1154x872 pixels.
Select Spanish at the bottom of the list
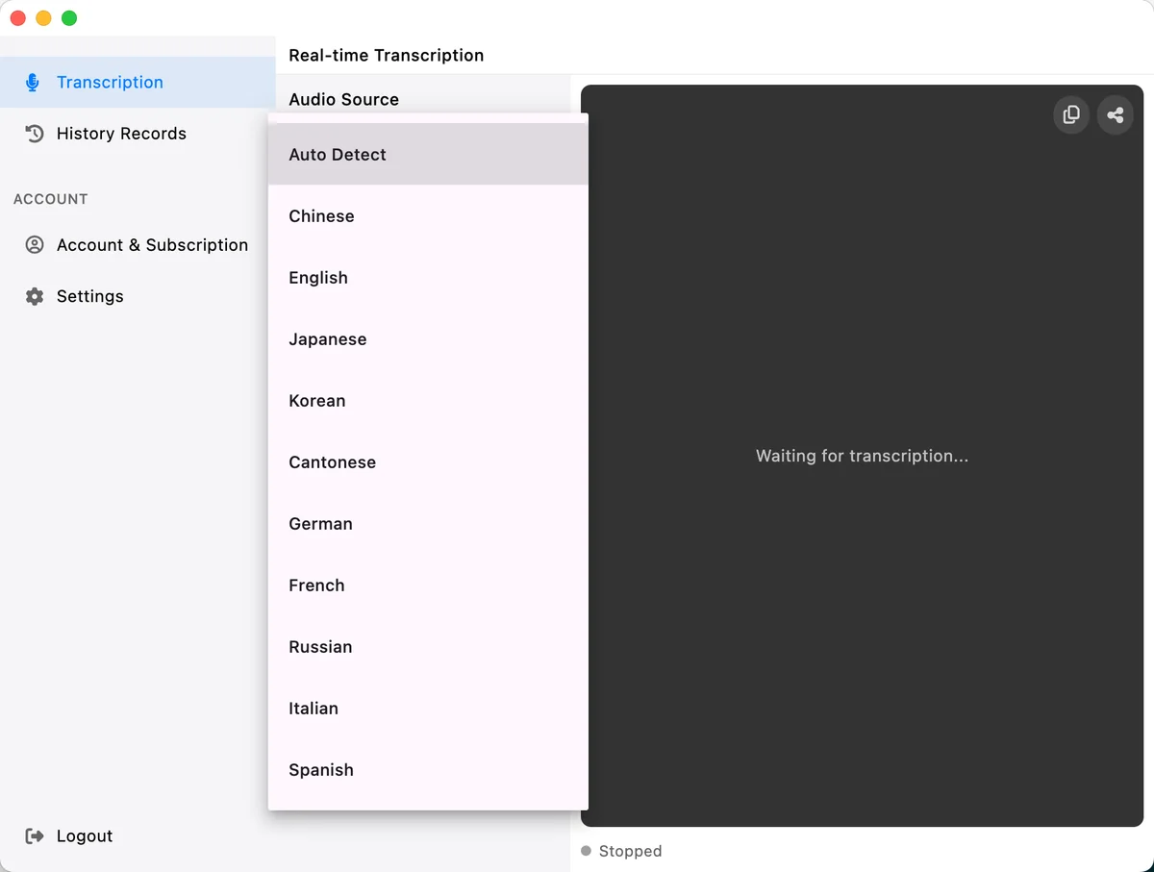coord(320,769)
